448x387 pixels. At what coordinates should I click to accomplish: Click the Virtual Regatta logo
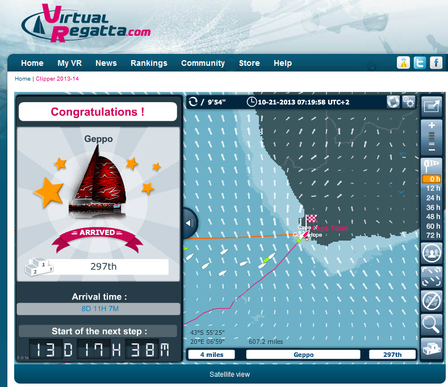[x=86, y=23]
